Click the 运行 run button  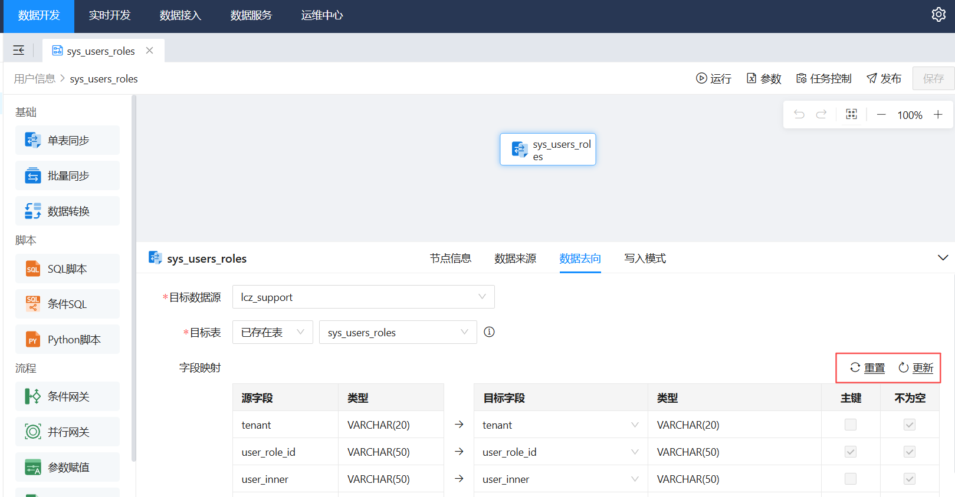[713, 79]
